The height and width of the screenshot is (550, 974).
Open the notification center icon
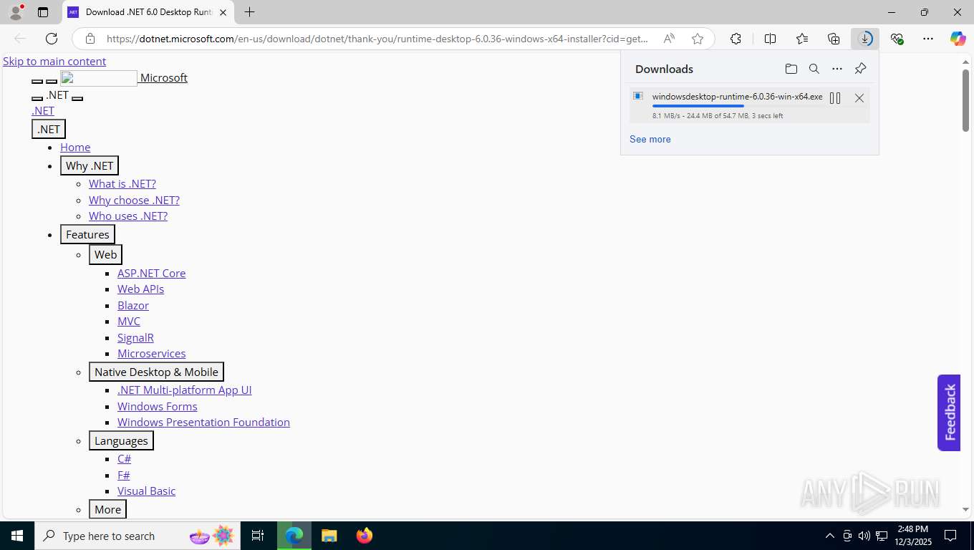point(950,536)
